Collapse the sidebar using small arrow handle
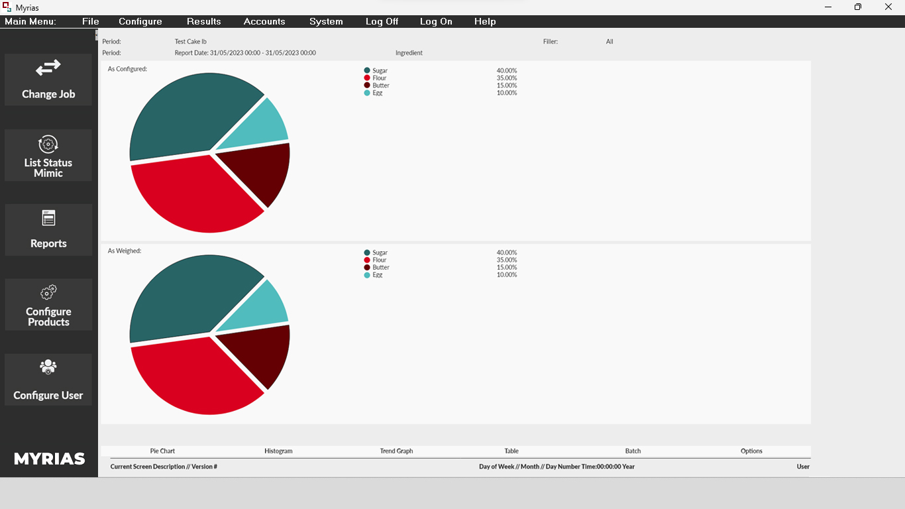This screenshot has height=509, width=905. [x=97, y=34]
